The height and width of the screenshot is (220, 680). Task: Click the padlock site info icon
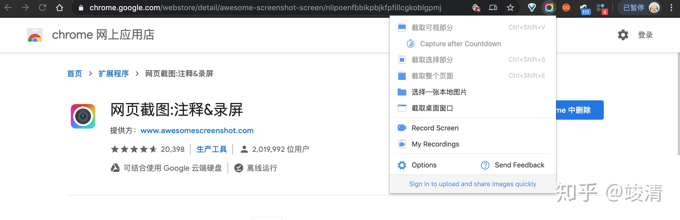(81, 8)
